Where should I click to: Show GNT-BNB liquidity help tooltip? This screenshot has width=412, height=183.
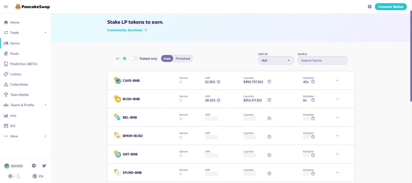click(269, 155)
